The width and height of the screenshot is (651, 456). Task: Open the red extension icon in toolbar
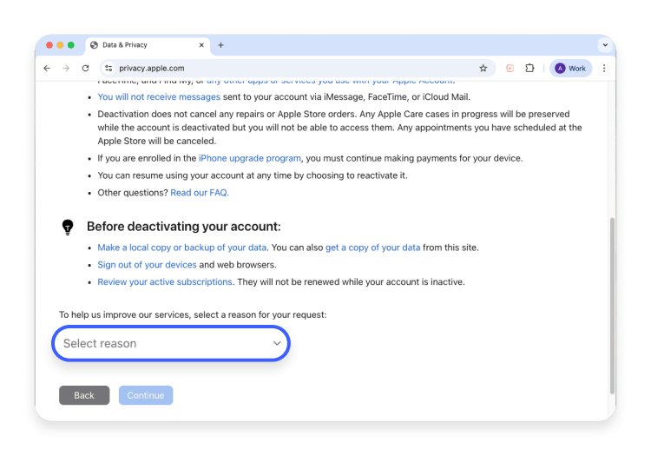click(x=510, y=68)
